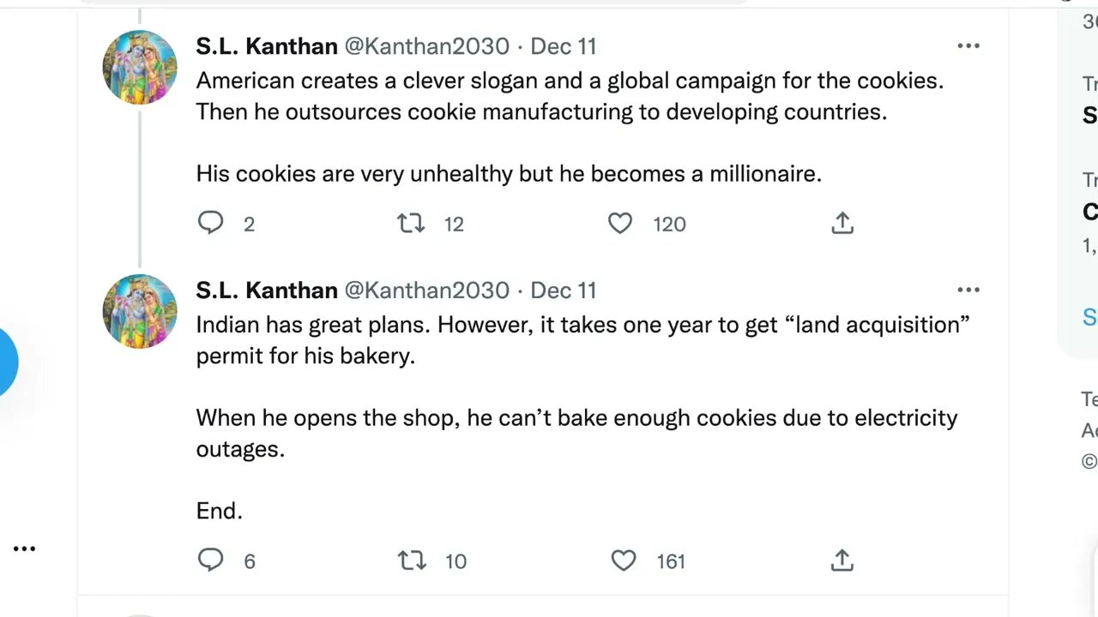Like the Indian bakery tweet
The image size is (1098, 617).
click(624, 560)
